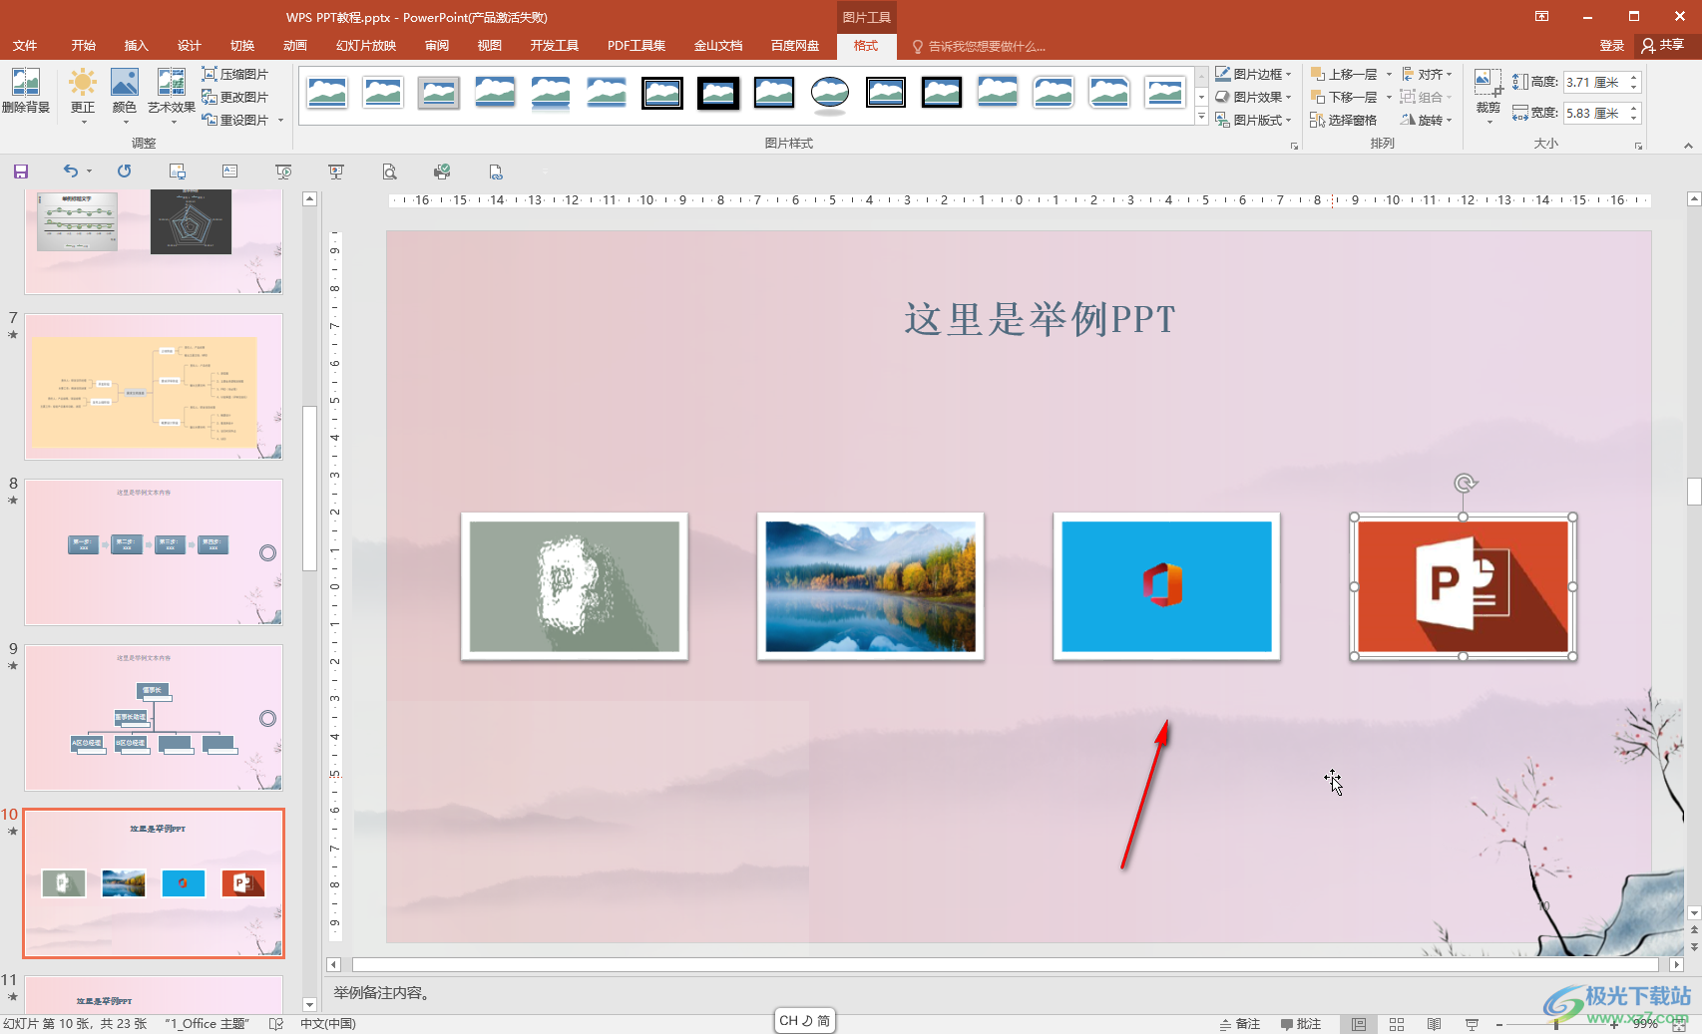Viewport: 1702px width, 1034px height.
Task: Open the File (文件) menu
Action: (25, 46)
